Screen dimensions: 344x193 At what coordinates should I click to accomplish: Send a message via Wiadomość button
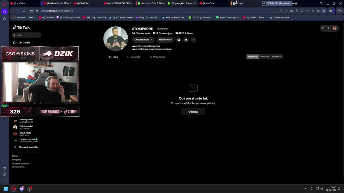pos(165,40)
